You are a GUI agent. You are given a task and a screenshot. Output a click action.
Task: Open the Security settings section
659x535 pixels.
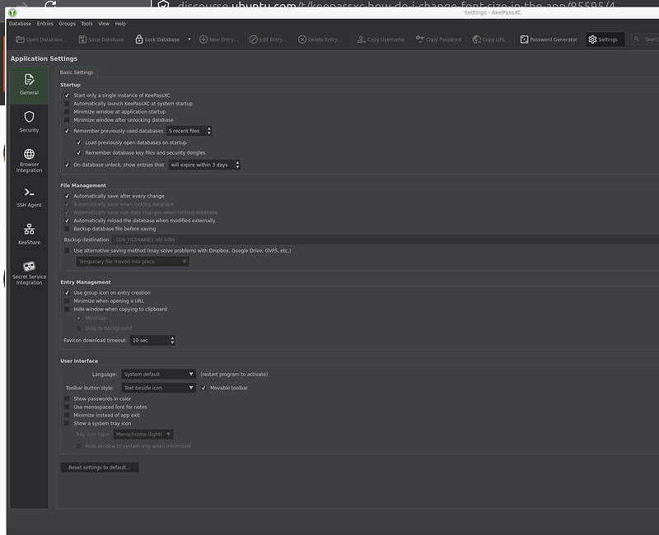click(x=29, y=122)
